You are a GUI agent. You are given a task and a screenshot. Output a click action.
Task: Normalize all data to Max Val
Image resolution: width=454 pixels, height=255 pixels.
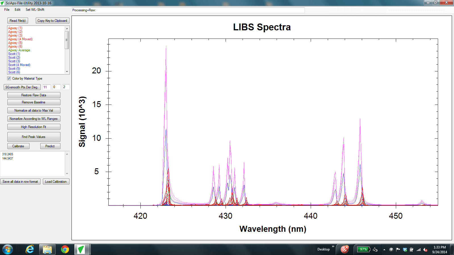click(34, 110)
